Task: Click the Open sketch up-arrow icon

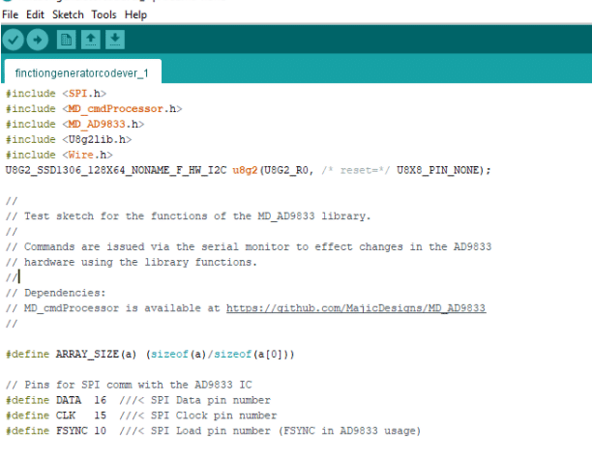Action: (x=91, y=40)
